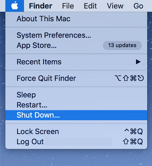The height and width of the screenshot is (166, 152).
Task: Choose About This Mac
Action: [76, 19]
